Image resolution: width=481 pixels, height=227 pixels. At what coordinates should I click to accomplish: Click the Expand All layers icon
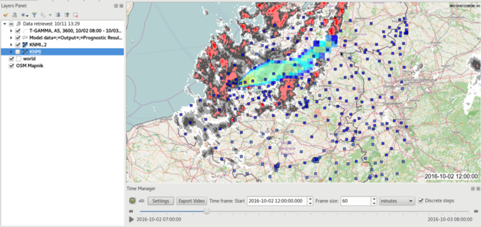tap(58, 14)
